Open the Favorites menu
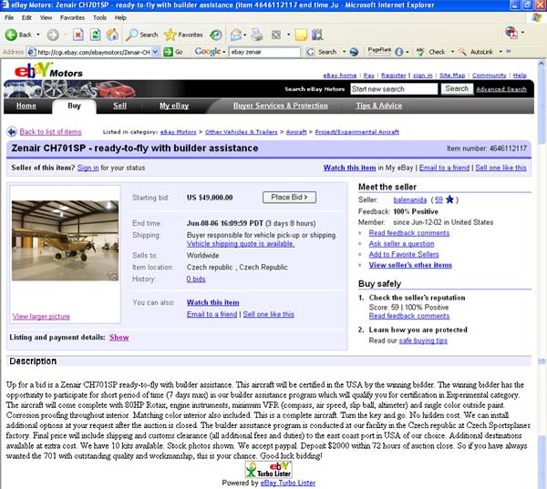This screenshot has width=547, height=489. [72, 18]
